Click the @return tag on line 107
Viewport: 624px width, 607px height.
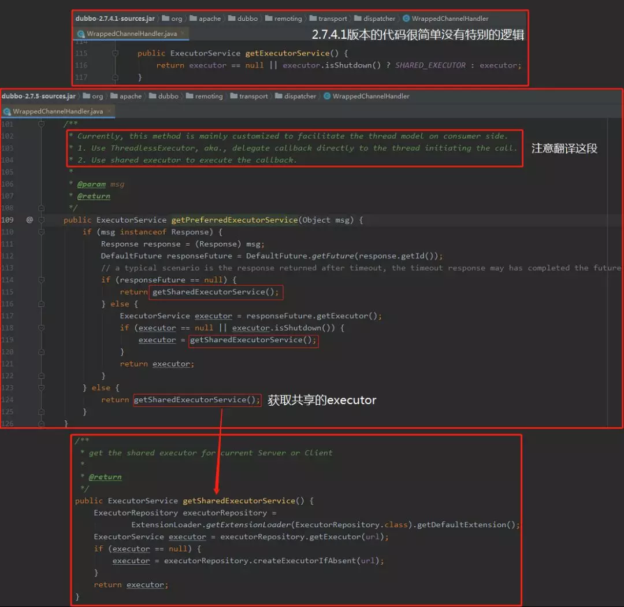coord(94,196)
